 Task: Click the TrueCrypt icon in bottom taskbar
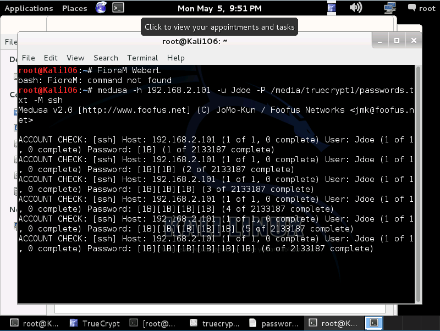coord(74,323)
